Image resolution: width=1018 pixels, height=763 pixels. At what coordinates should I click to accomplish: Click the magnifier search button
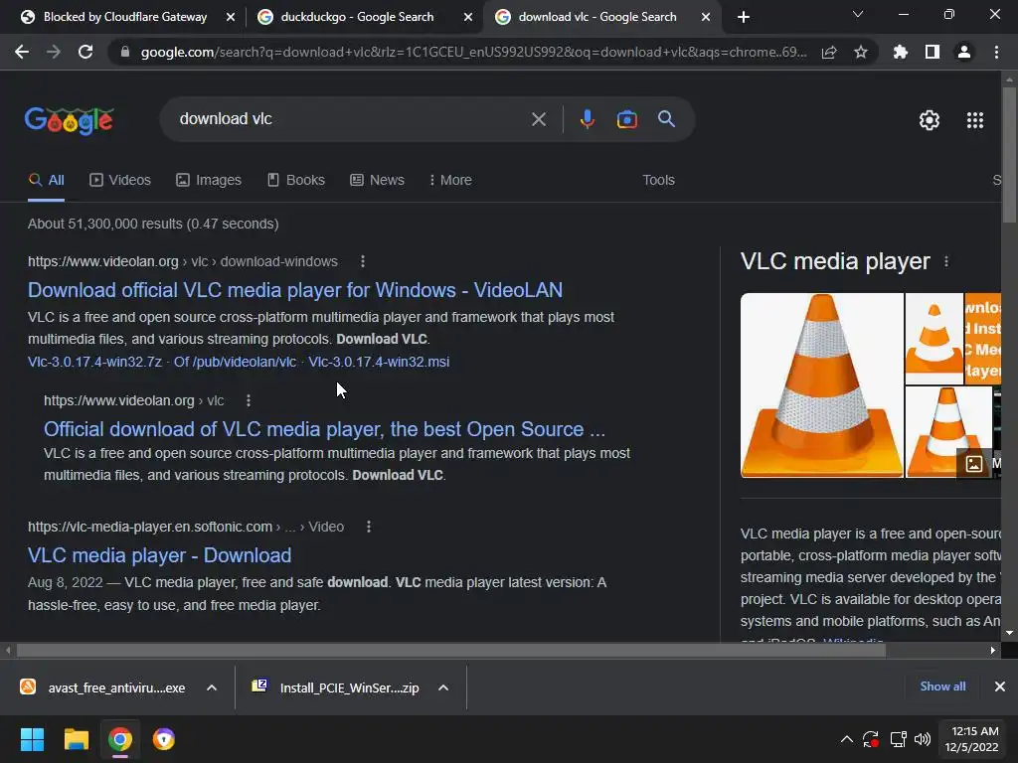667,119
